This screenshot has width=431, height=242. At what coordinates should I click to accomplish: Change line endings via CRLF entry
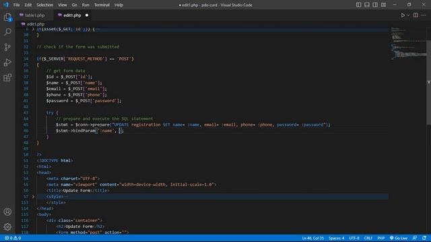368,238
